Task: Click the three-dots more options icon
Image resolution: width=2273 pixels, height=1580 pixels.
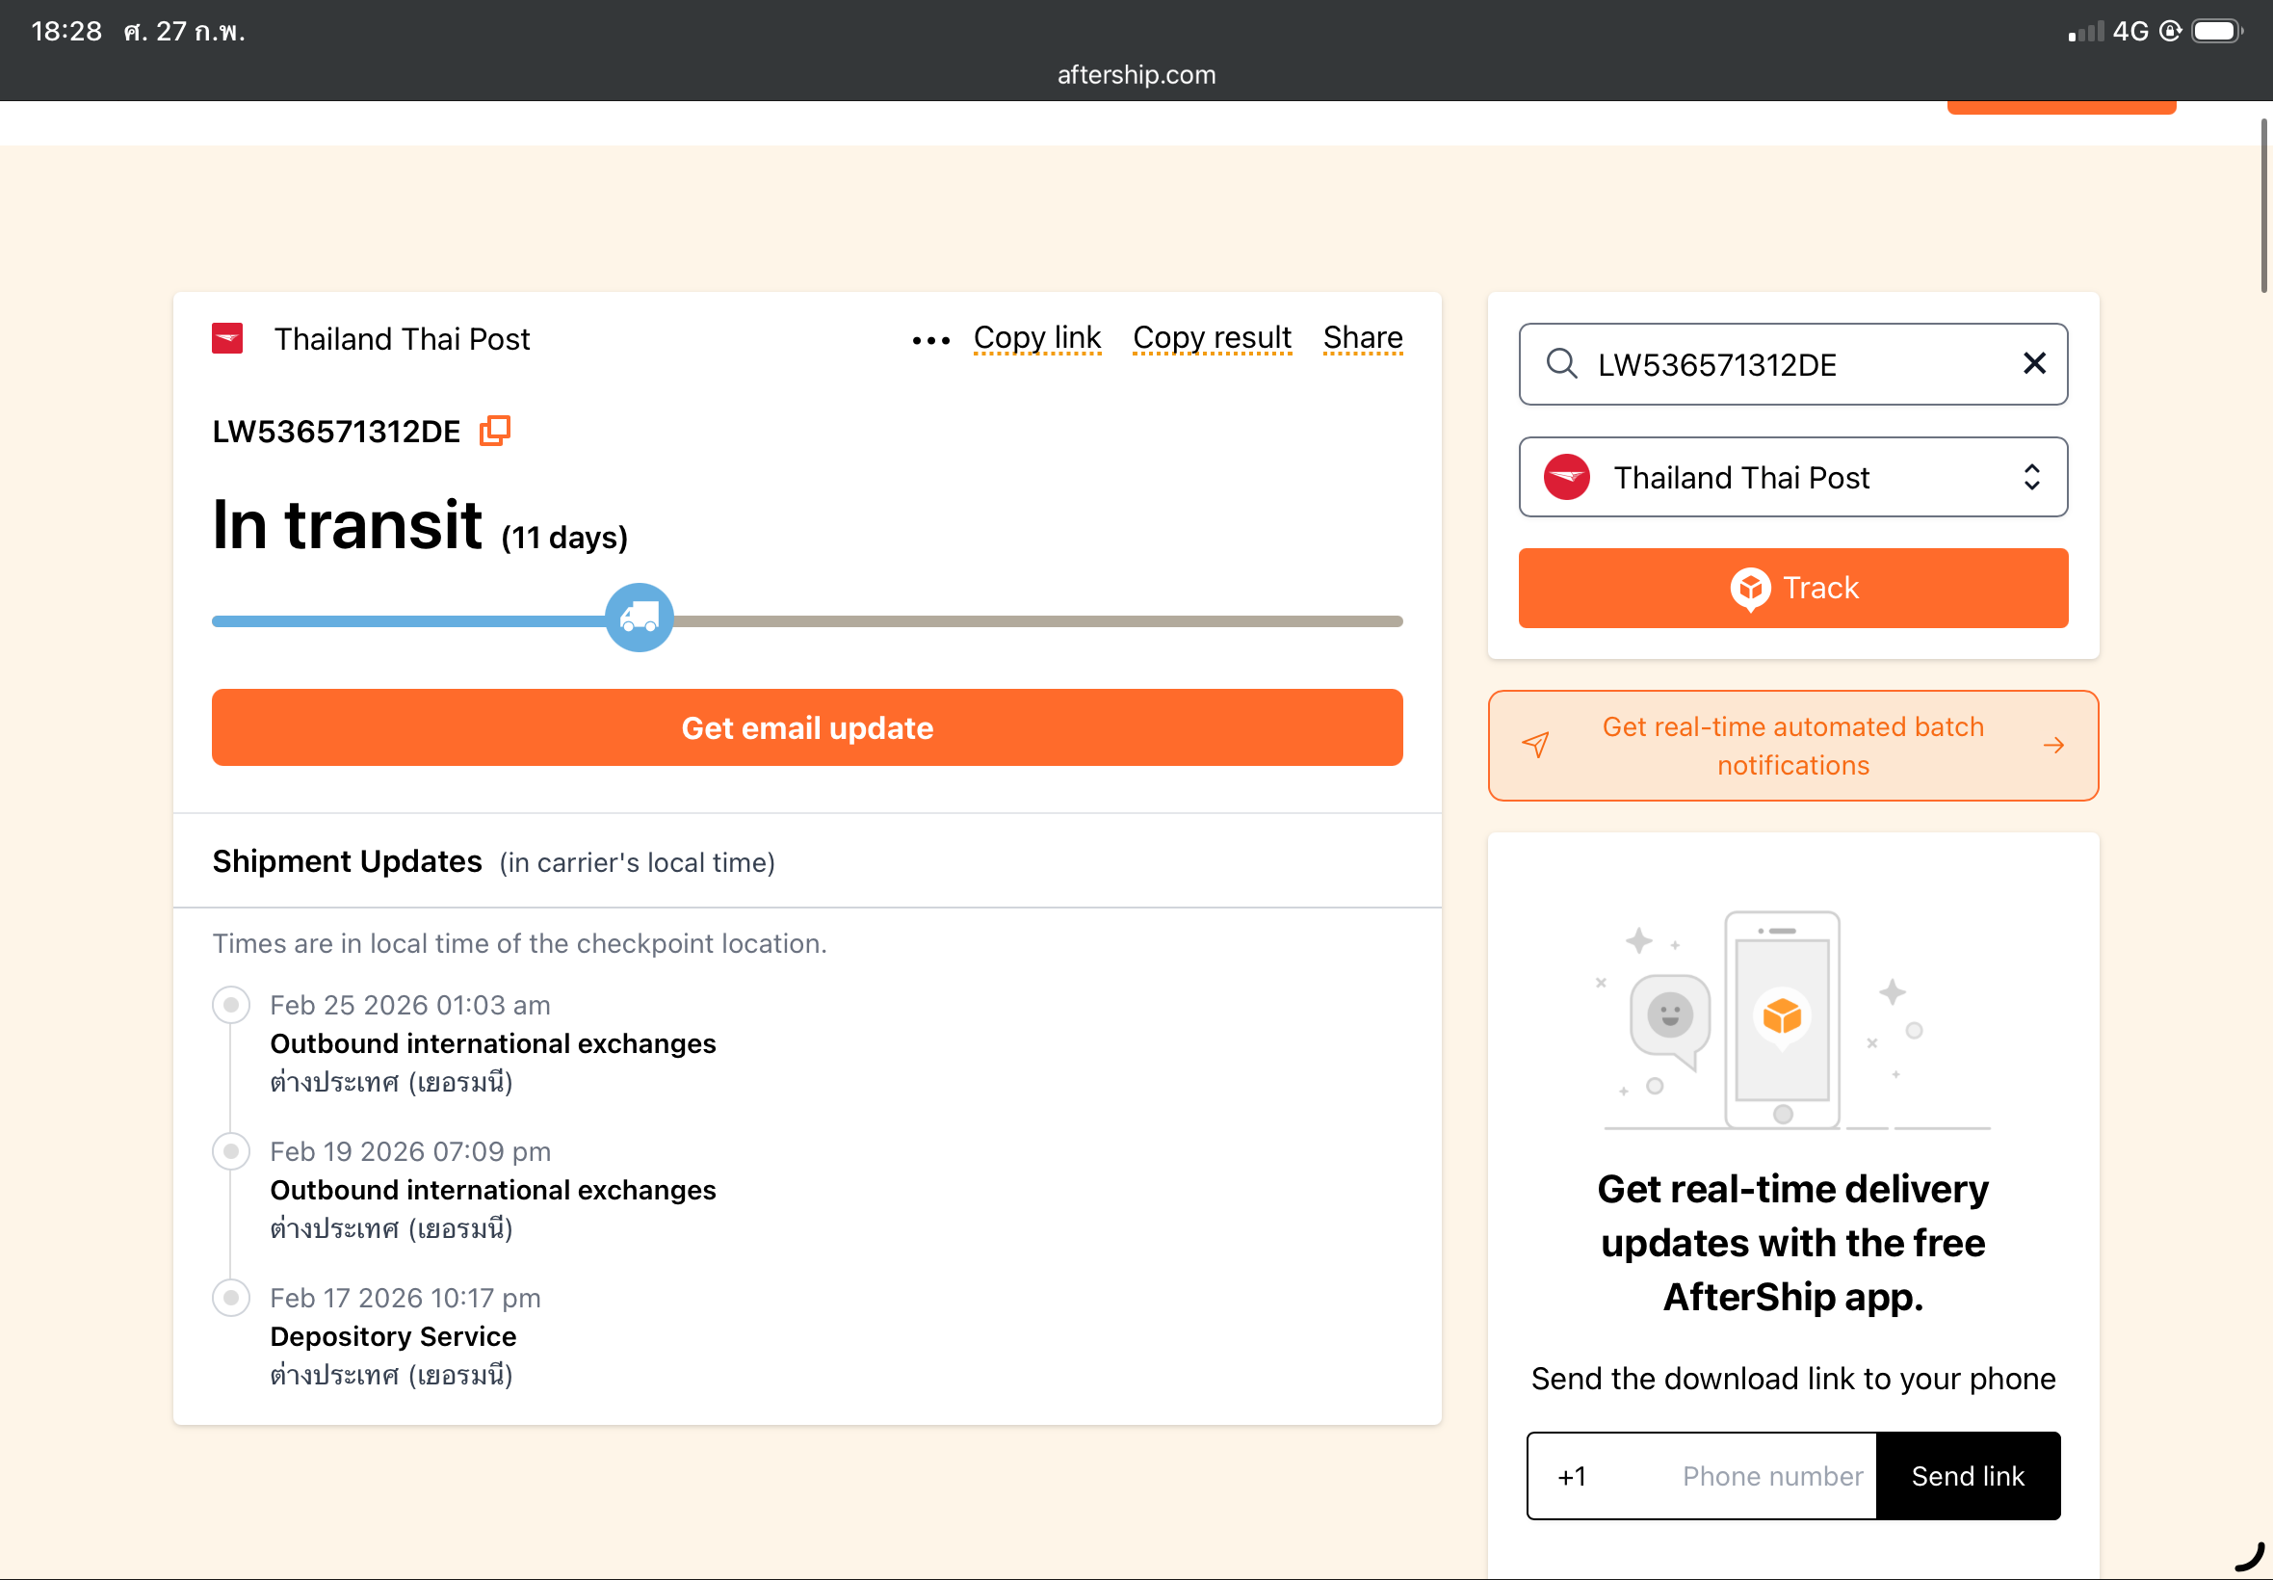Action: (x=930, y=340)
